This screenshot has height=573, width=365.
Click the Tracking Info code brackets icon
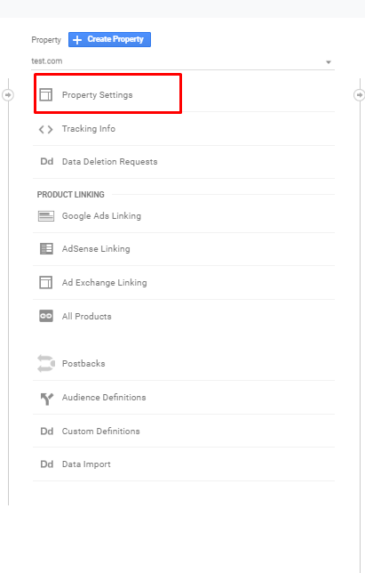[x=46, y=129]
